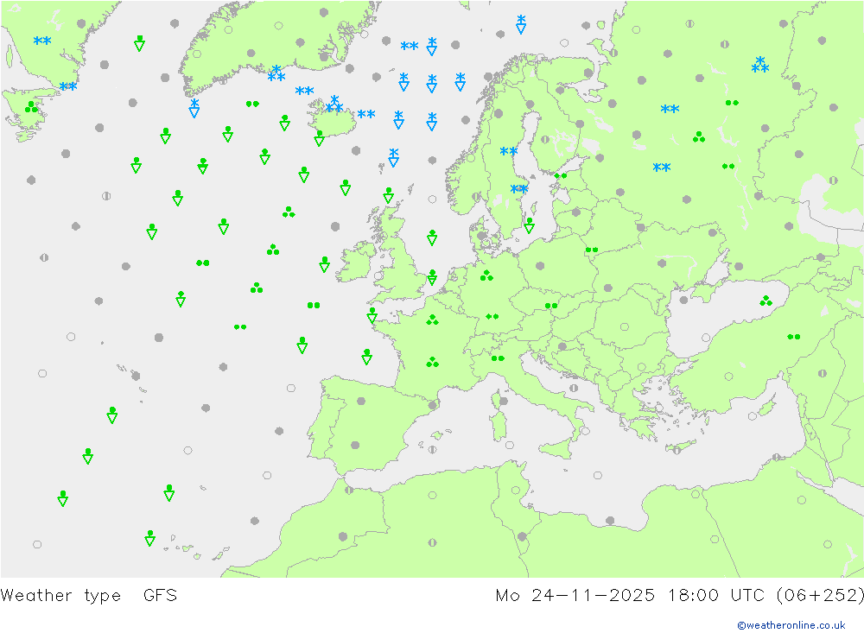Screen dimensions: 864x633
Task: Select the grey cloud dot over Morocco
Action: coord(343,536)
